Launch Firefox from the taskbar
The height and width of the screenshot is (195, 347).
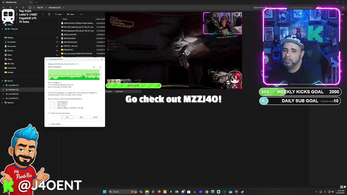(x=159, y=192)
